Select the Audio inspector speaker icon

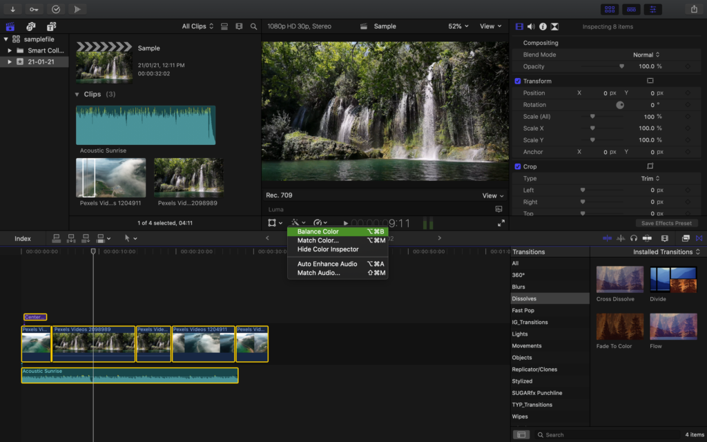click(530, 26)
